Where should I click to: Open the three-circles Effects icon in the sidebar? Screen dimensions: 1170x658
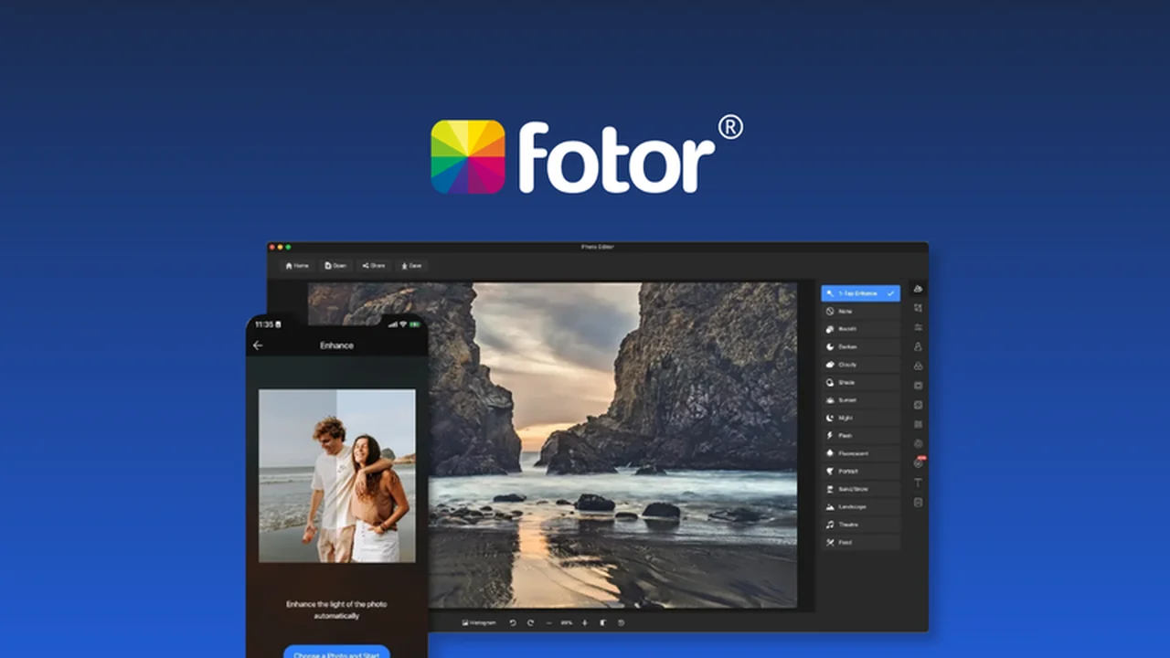click(x=918, y=366)
